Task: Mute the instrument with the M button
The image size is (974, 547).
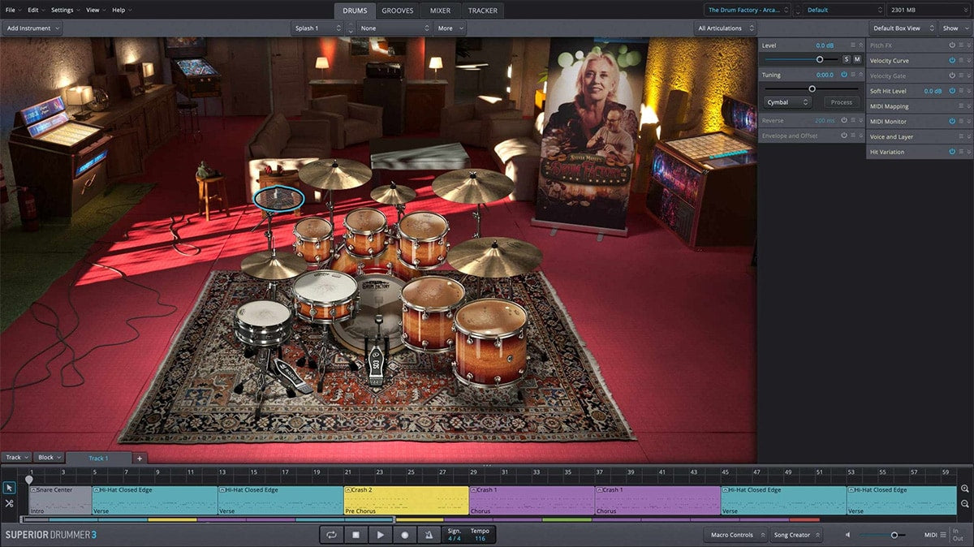Action: click(x=856, y=59)
